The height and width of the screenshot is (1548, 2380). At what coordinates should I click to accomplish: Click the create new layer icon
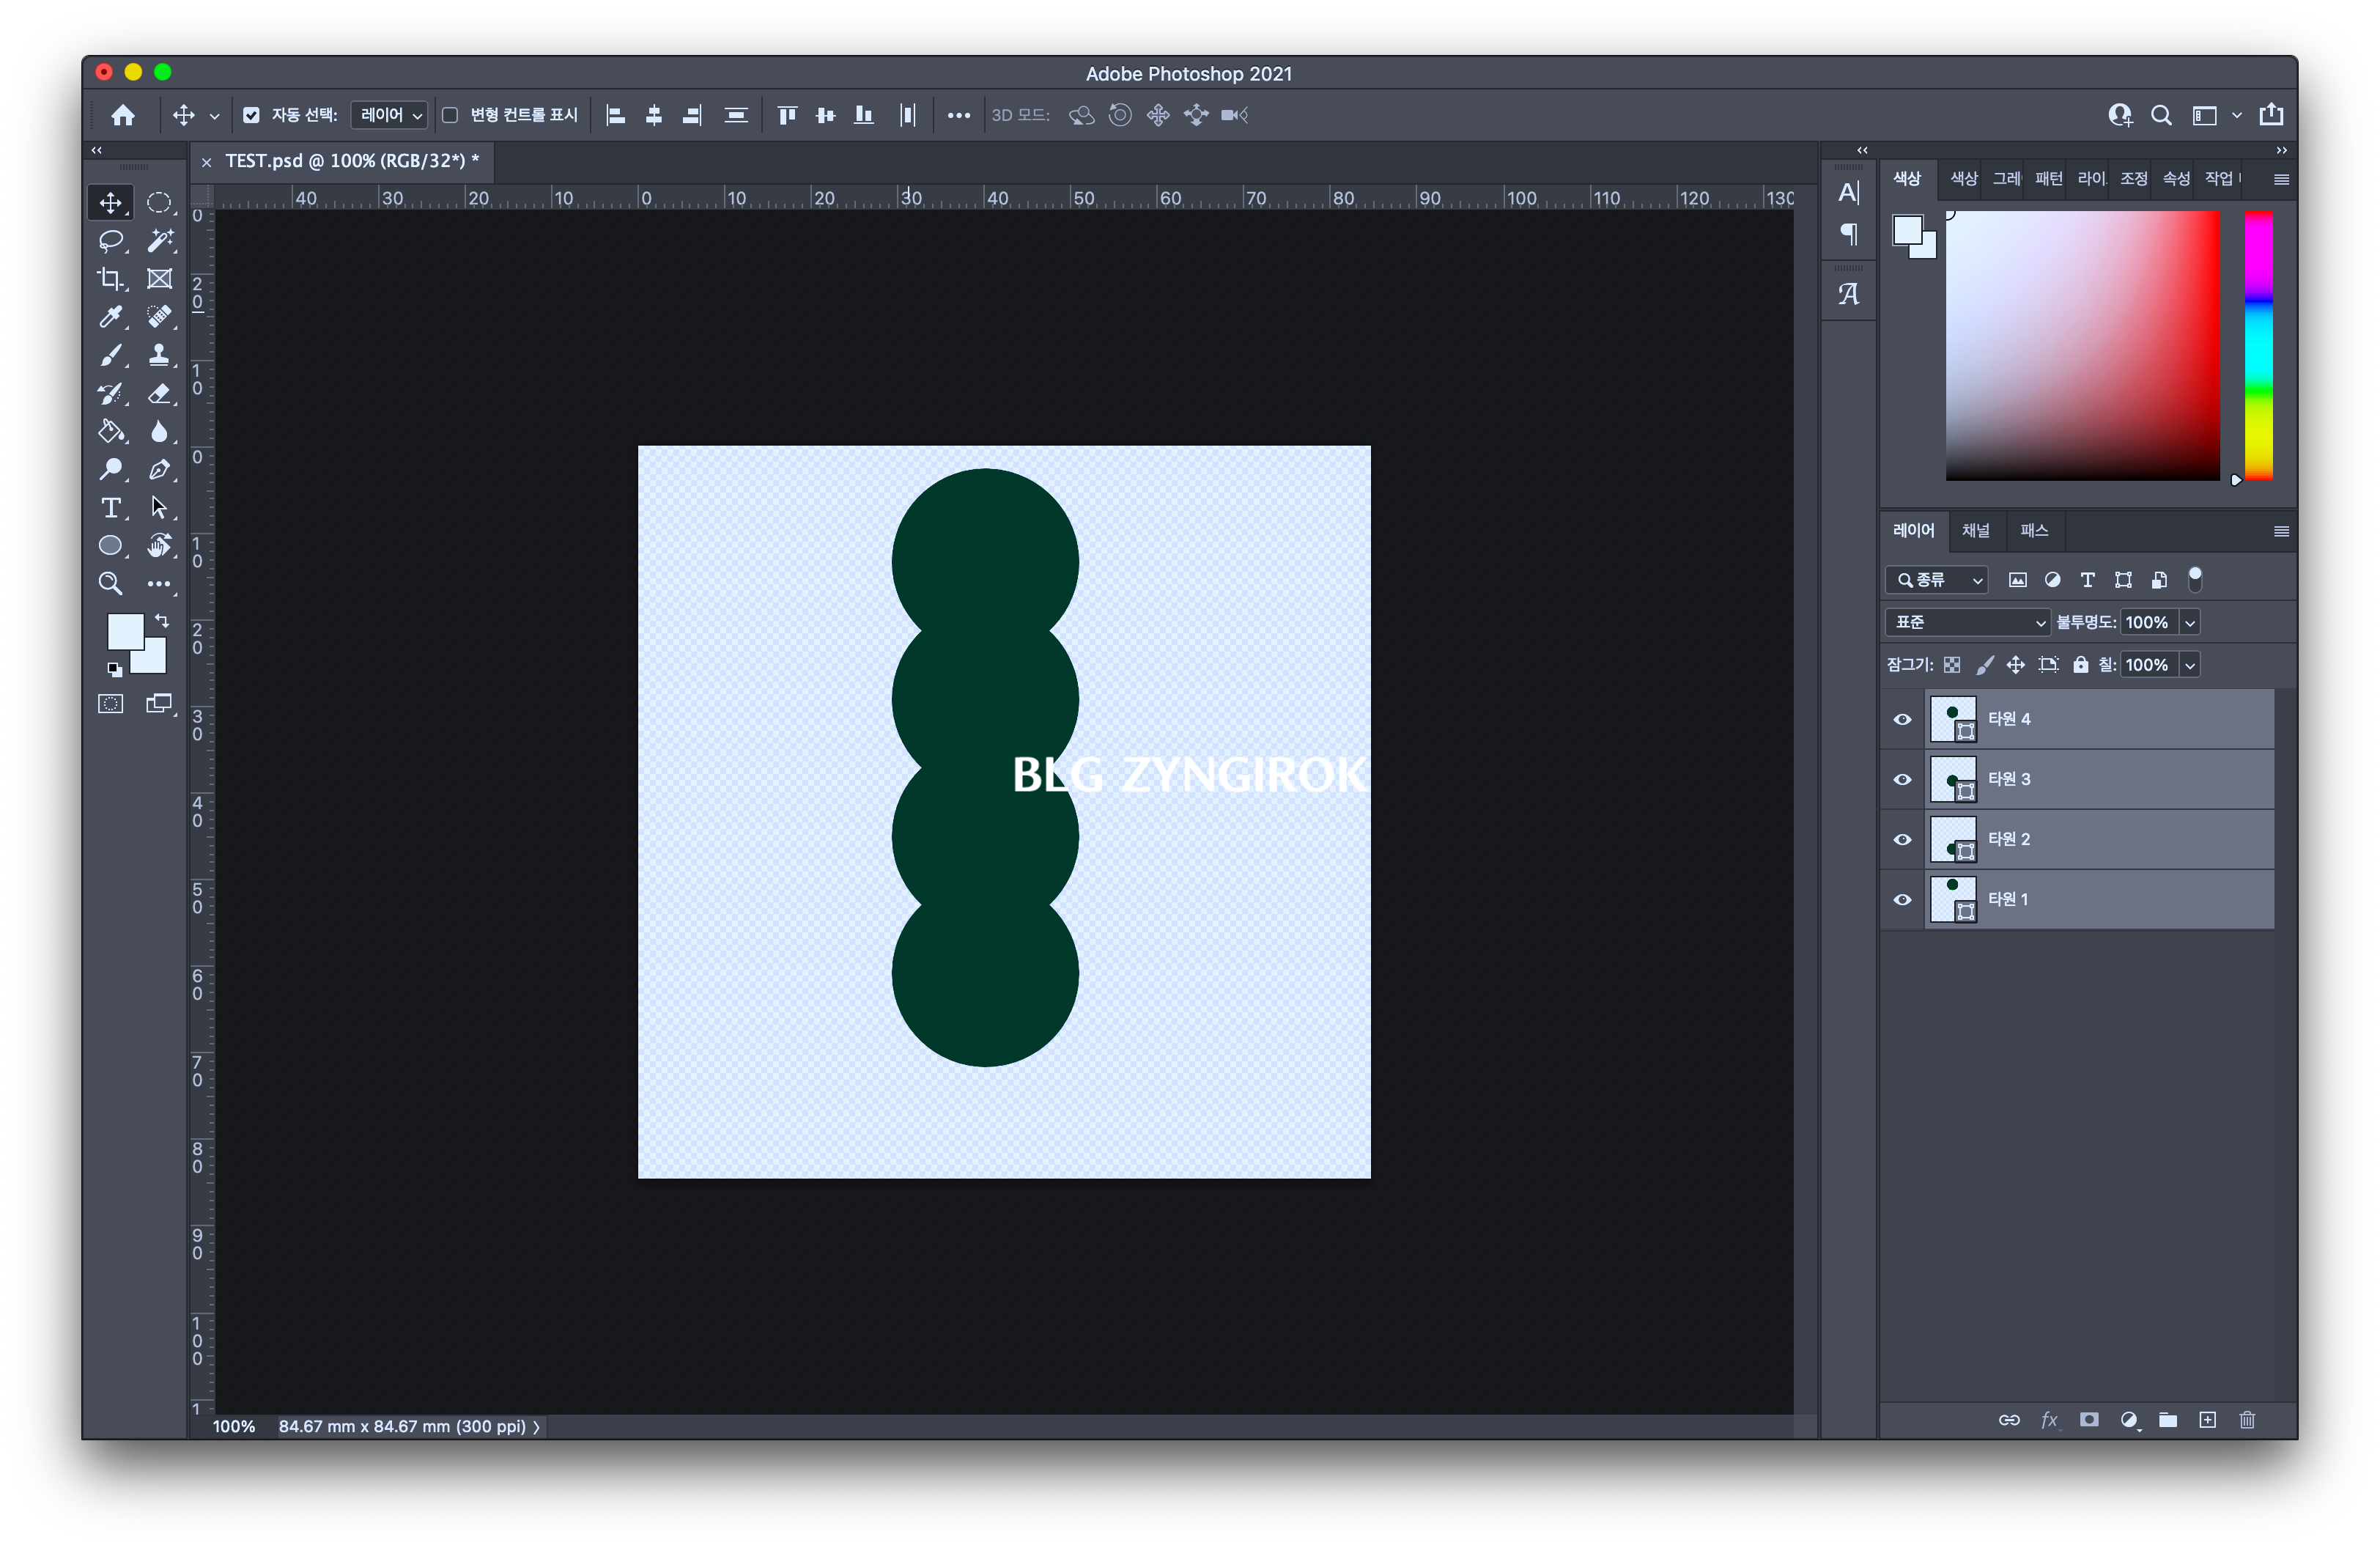[x=2207, y=1420]
